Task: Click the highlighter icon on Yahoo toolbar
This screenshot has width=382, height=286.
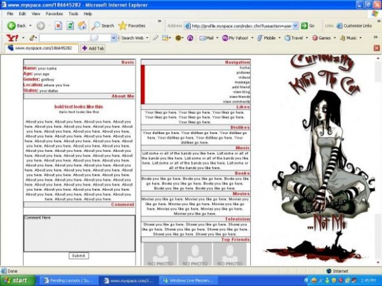Action: [x=155, y=37]
